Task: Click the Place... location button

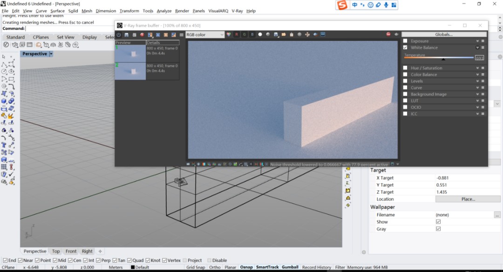Action: 468,199
